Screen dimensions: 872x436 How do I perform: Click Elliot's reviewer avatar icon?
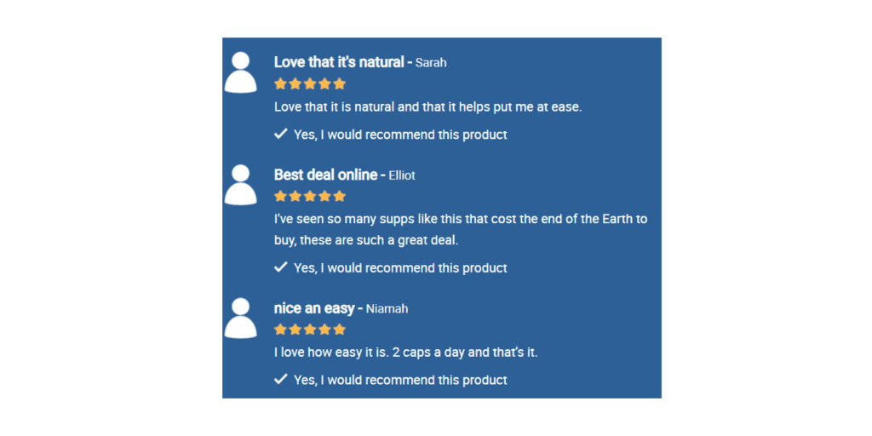240,185
